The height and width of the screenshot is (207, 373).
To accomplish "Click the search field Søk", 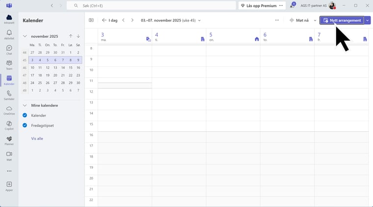I will pyautogui.click(x=152, y=5).
